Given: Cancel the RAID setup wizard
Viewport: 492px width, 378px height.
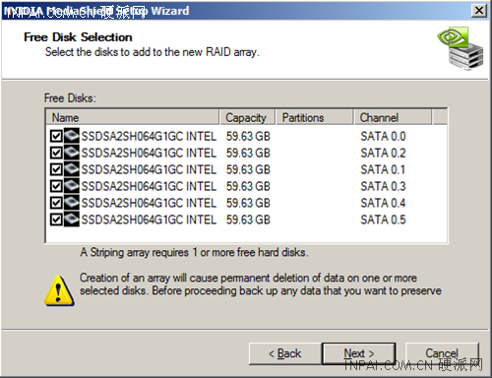Looking at the screenshot, I should click(442, 353).
